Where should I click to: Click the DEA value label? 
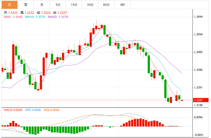point(51,110)
